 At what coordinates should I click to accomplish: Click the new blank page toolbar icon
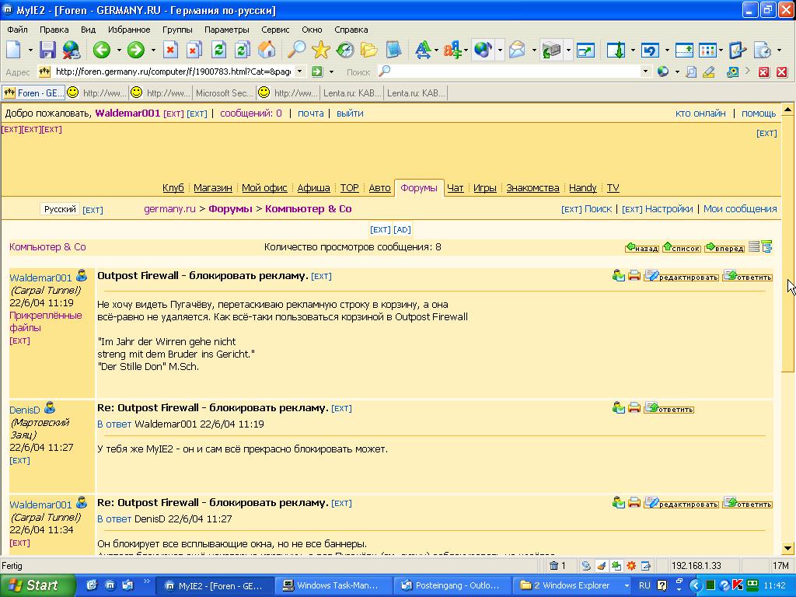(14, 50)
